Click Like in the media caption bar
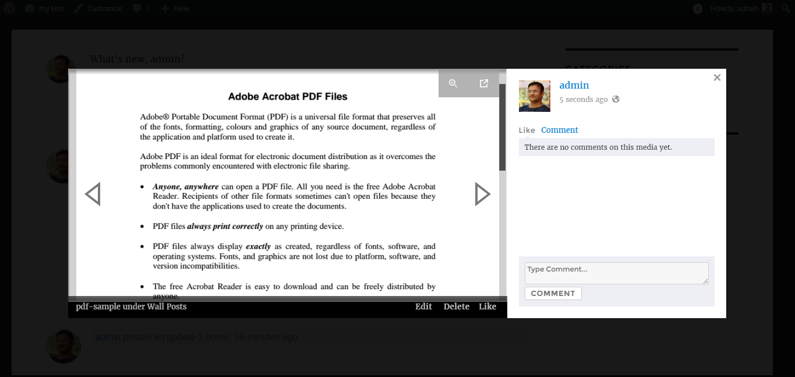 [487, 306]
